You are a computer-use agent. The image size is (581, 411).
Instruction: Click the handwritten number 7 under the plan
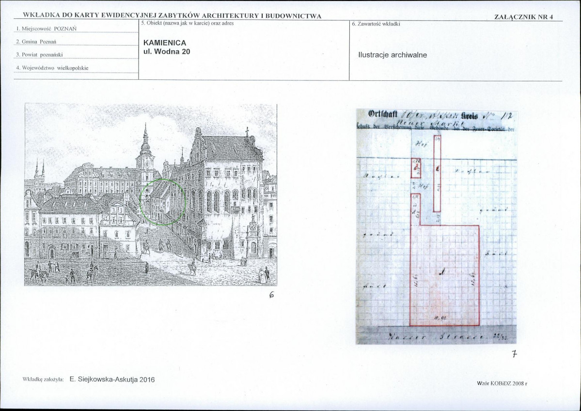click(x=514, y=354)
